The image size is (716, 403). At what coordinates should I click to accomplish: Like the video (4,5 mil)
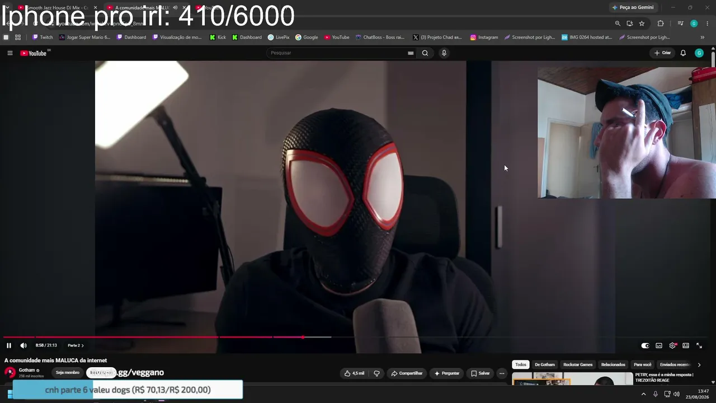click(x=355, y=373)
